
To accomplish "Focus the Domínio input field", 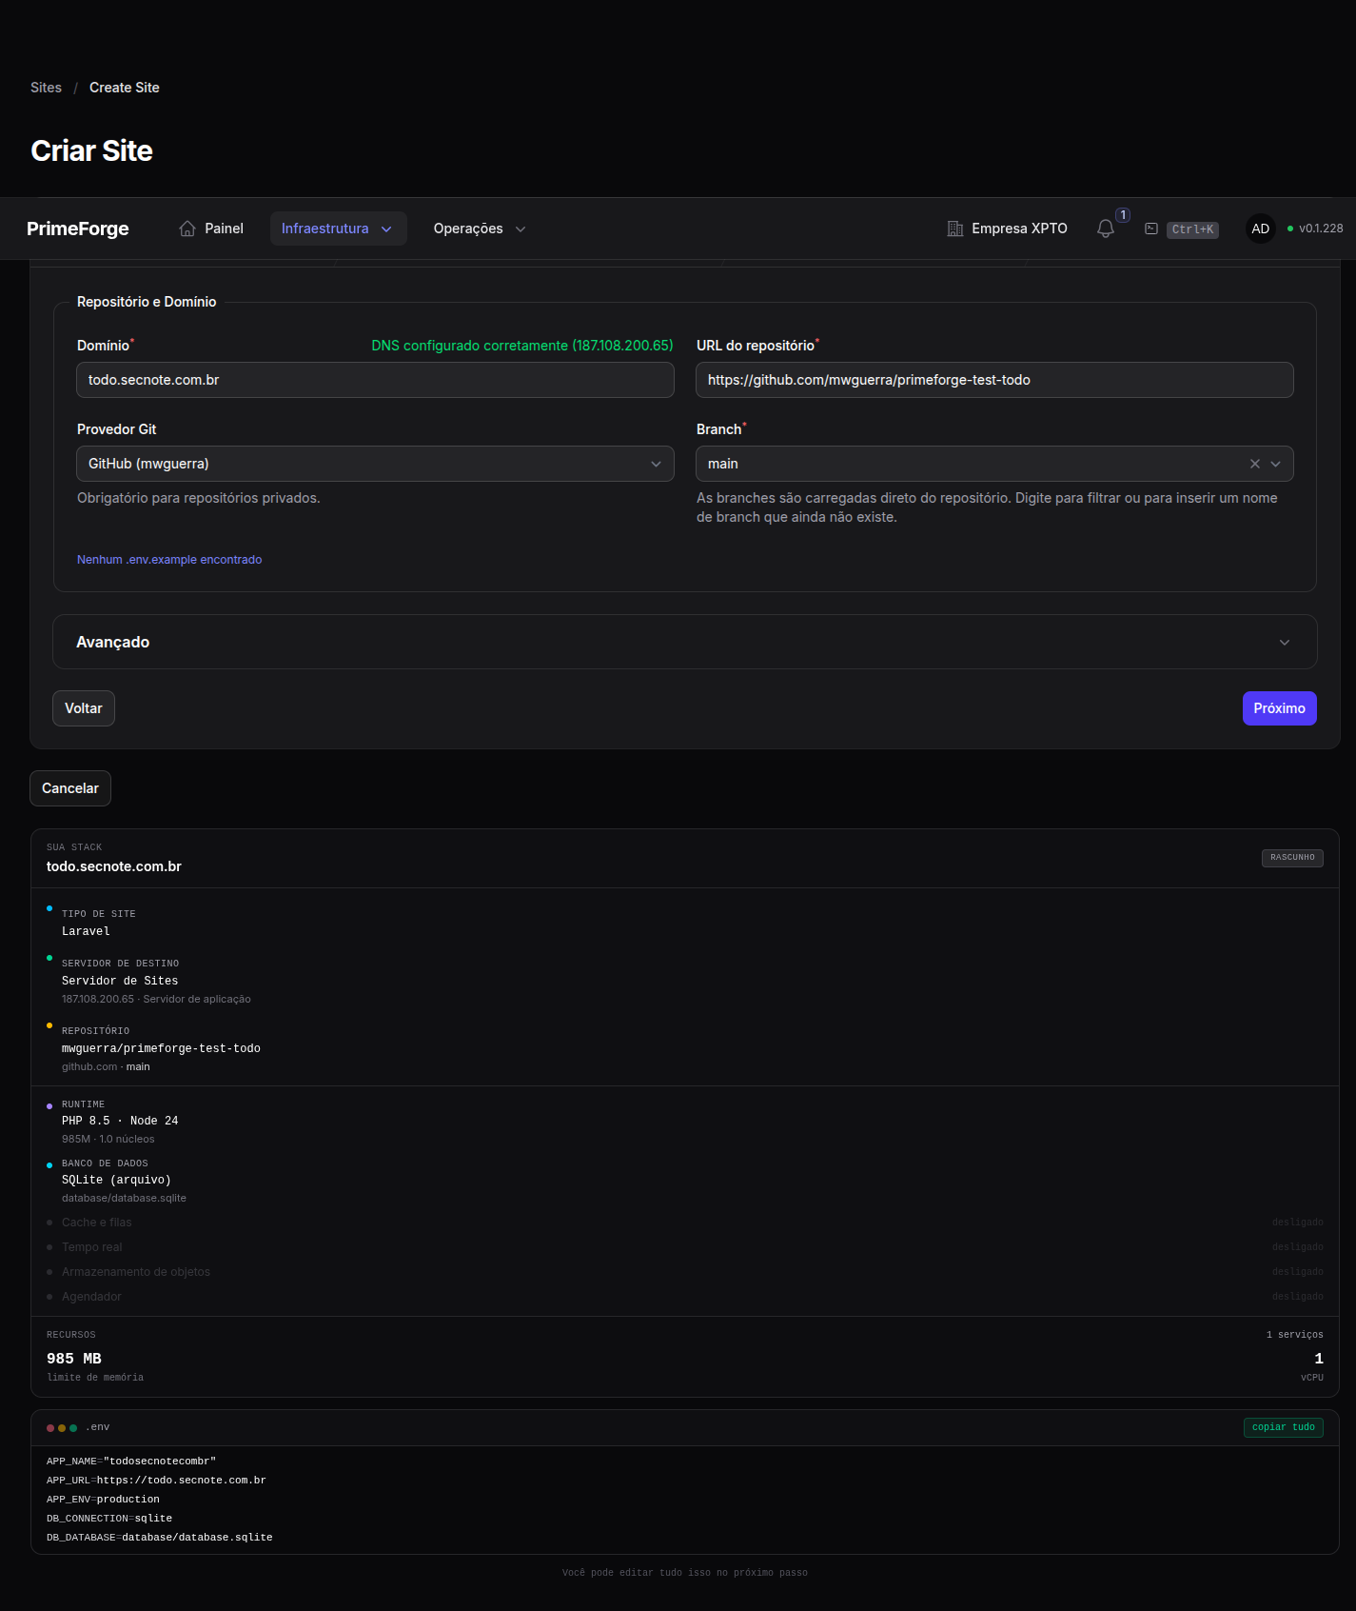I will coord(375,380).
